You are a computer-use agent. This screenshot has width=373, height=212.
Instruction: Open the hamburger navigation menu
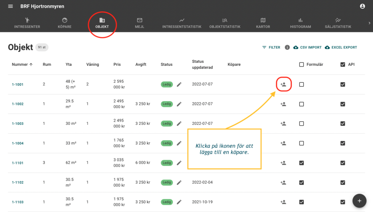point(10,7)
